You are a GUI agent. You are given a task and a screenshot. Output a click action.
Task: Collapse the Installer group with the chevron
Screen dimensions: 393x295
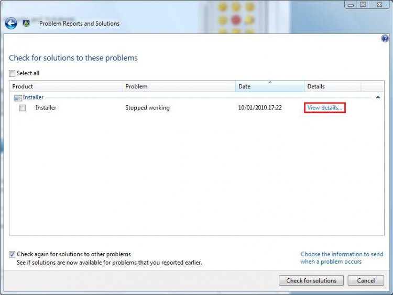pos(378,97)
